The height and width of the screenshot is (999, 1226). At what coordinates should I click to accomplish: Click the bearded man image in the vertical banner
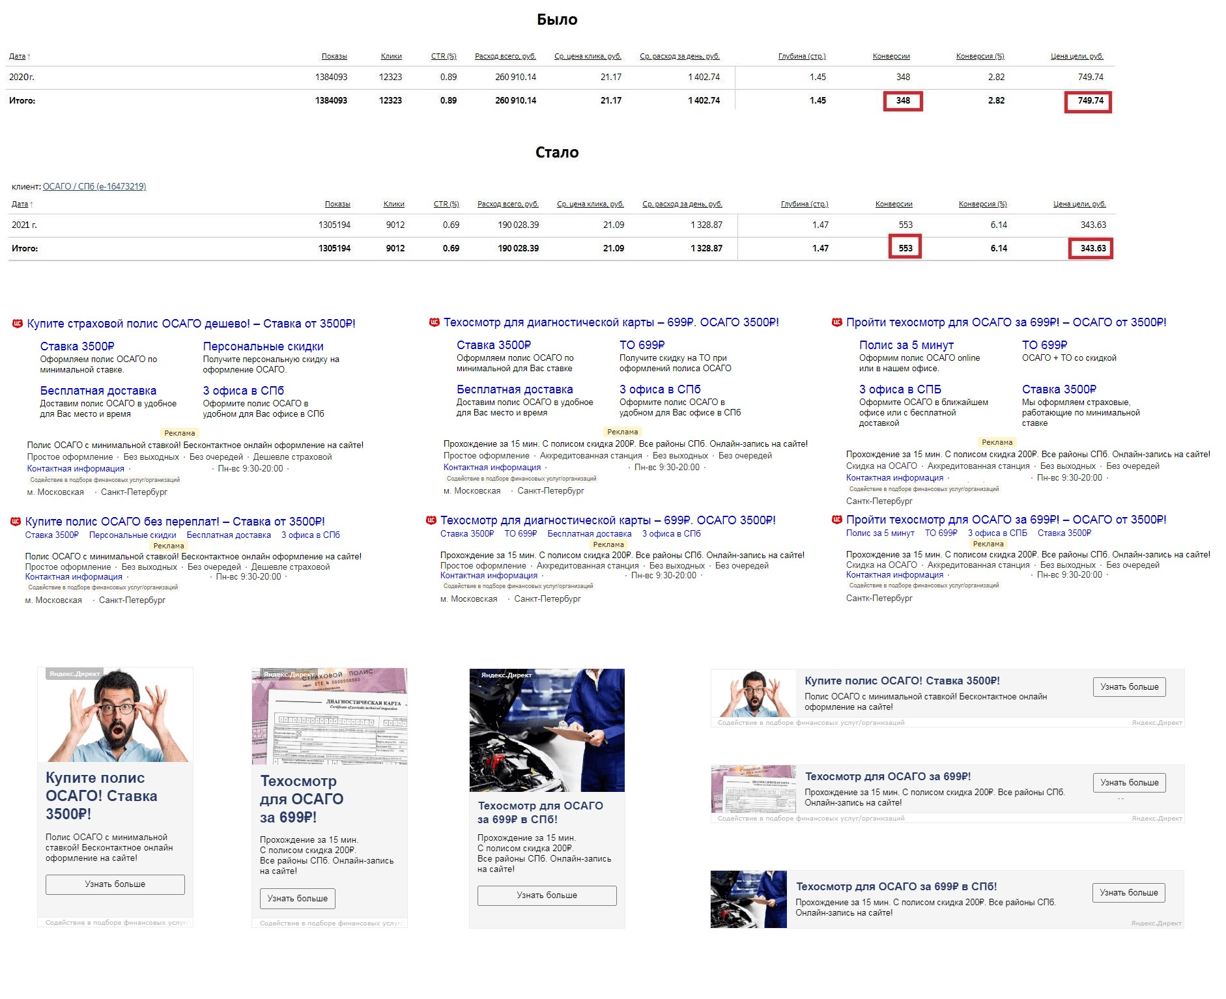tap(115, 714)
